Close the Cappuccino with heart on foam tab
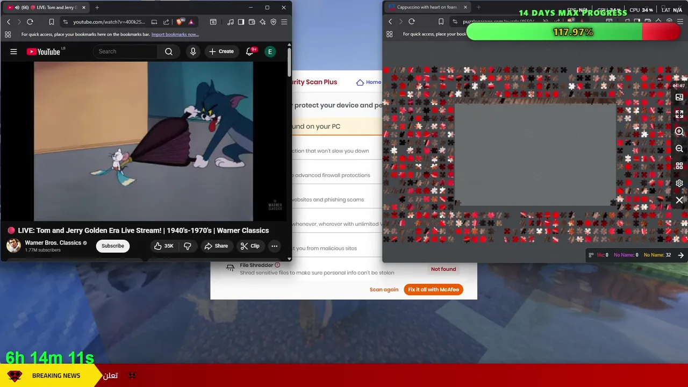The image size is (688, 387). point(465,7)
